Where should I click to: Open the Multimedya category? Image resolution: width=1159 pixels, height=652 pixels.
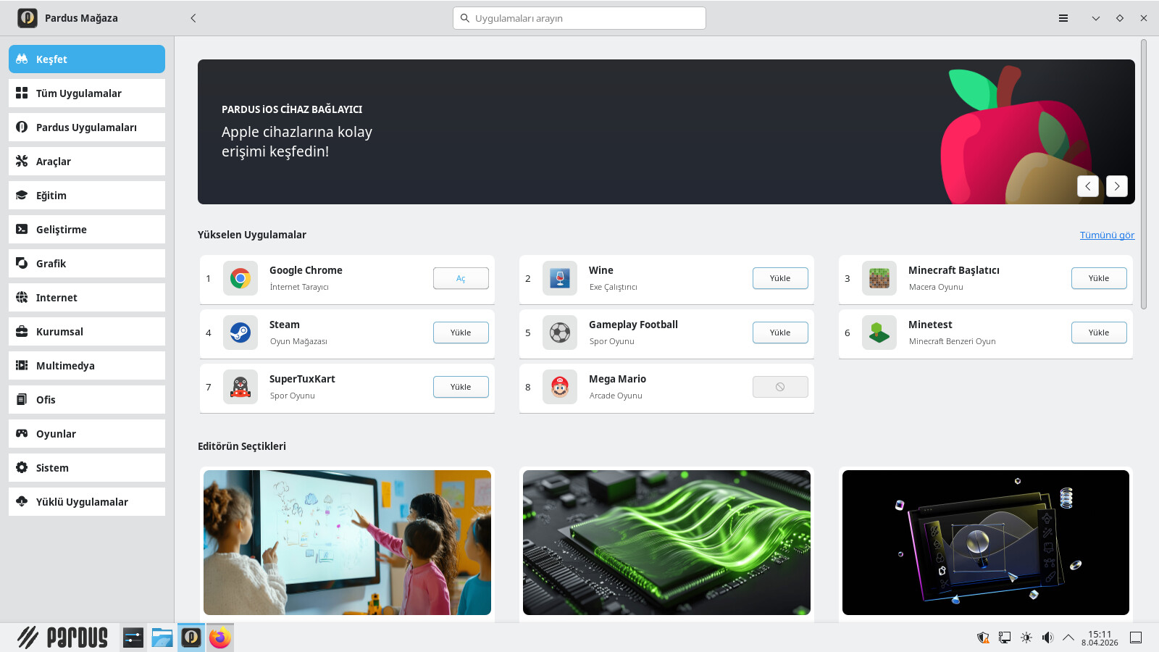pyautogui.click(x=87, y=366)
